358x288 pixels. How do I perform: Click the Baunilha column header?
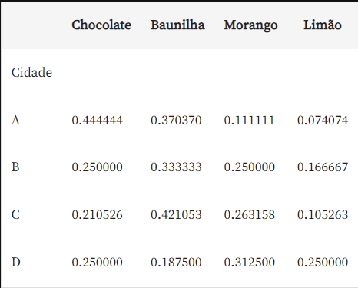(x=177, y=25)
